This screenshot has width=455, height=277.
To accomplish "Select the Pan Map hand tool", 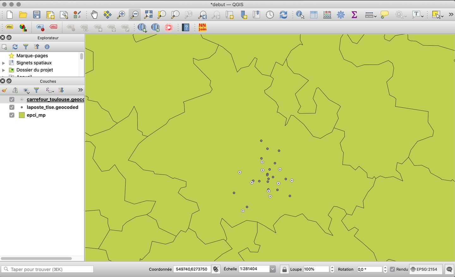I will (94, 15).
